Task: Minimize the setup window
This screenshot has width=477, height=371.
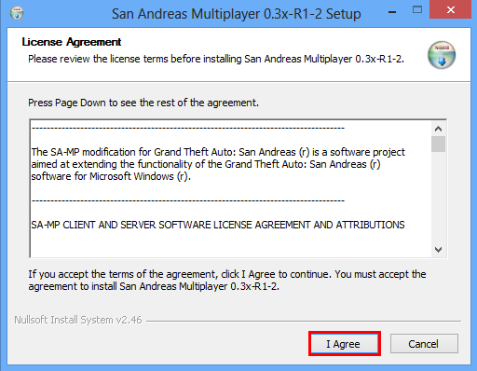Action: pos(392,12)
